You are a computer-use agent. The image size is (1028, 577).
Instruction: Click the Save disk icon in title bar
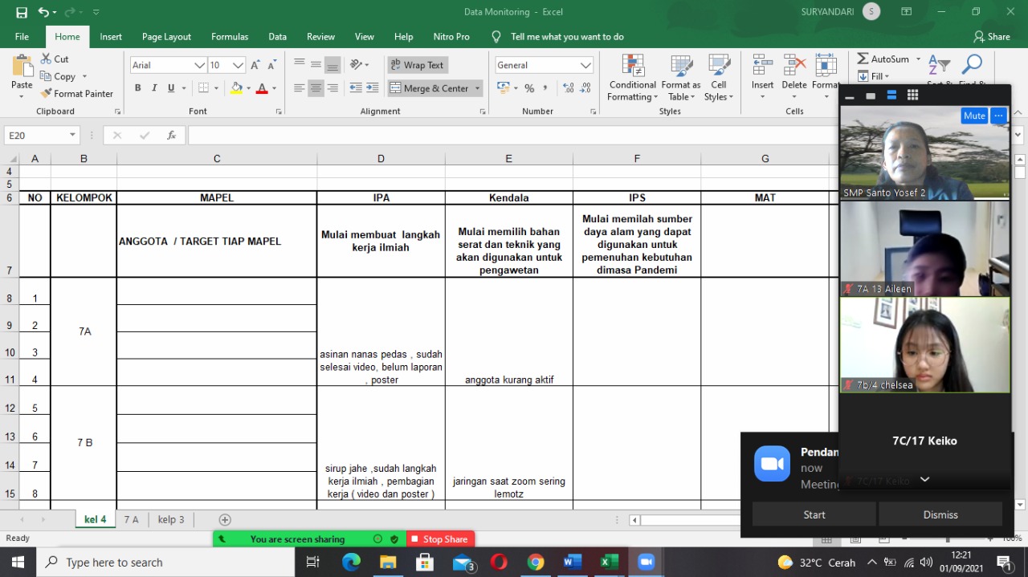(22, 12)
